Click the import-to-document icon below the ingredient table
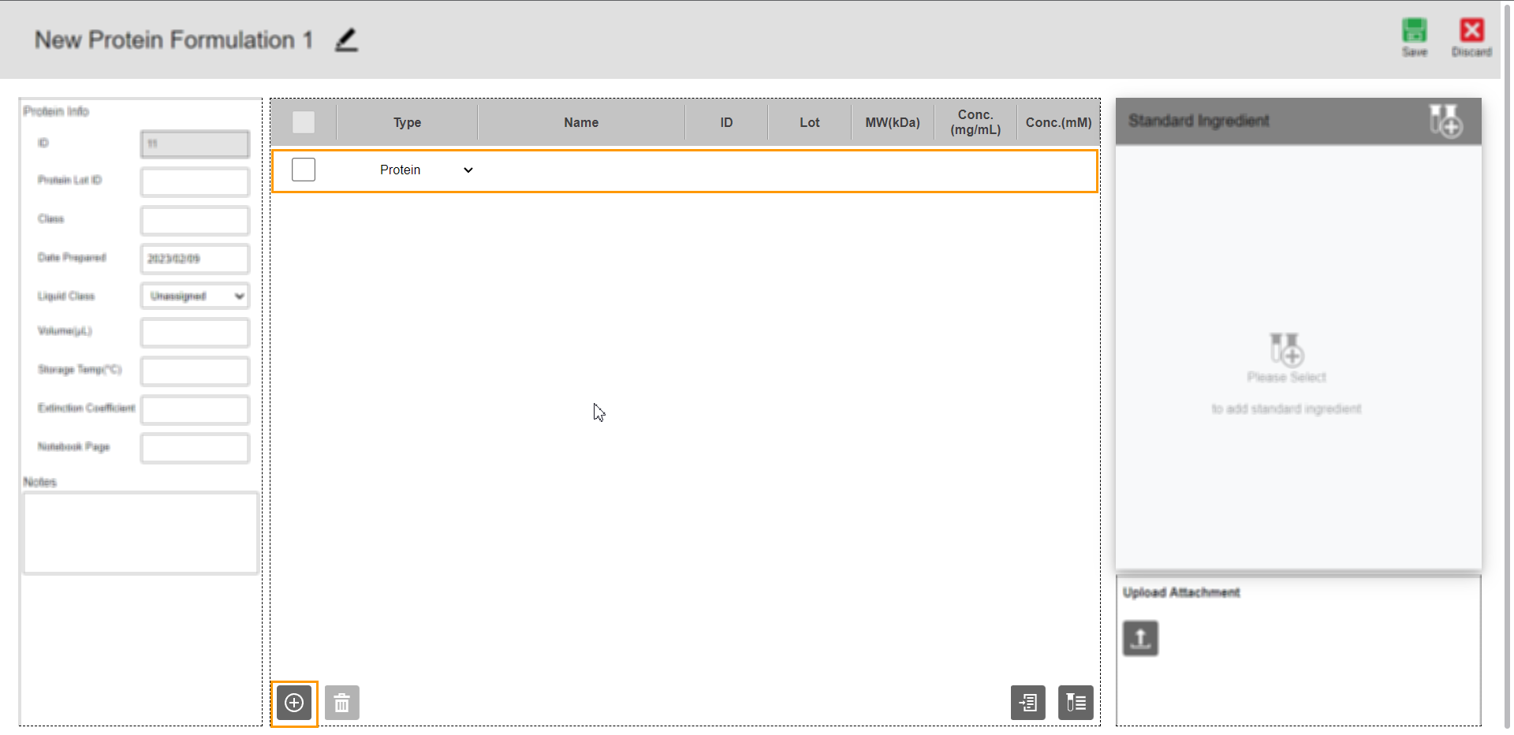Image resolution: width=1514 pixels, height=735 pixels. [x=1027, y=702]
